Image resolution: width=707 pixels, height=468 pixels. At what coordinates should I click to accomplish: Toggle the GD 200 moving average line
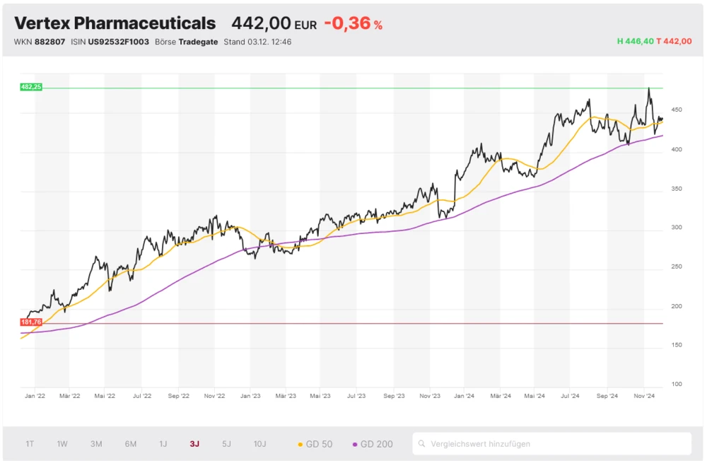[x=373, y=444]
